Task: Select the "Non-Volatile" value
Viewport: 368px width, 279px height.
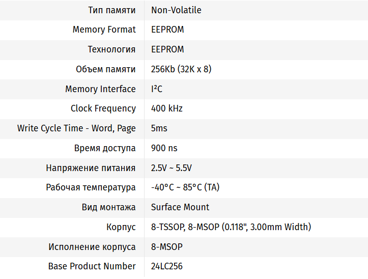Action: 176,10
